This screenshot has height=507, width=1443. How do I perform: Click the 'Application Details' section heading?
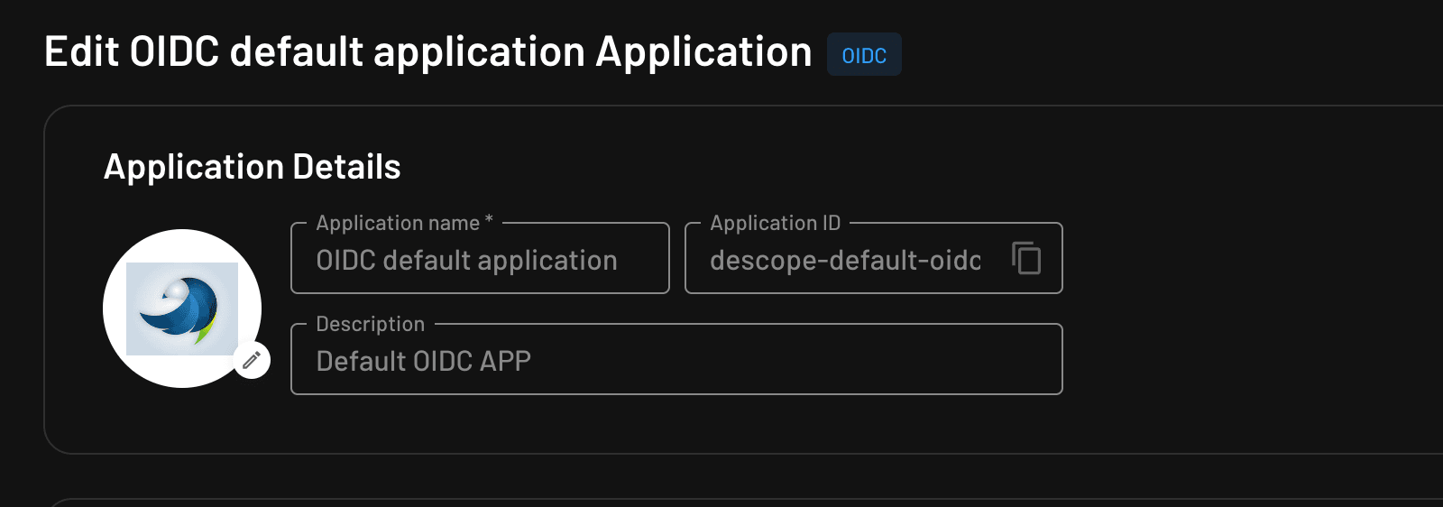[x=253, y=167]
